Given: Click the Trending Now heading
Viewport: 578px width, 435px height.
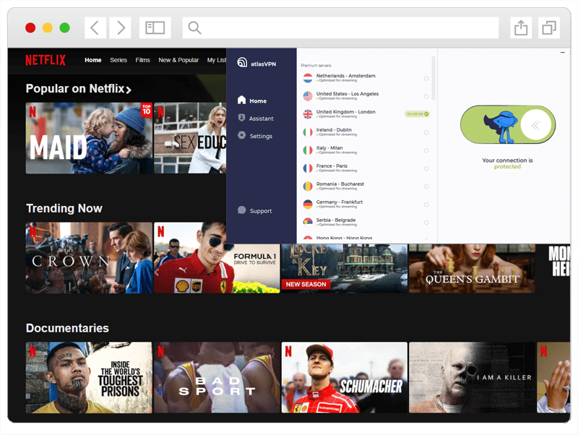Looking at the screenshot, I should coord(64,208).
